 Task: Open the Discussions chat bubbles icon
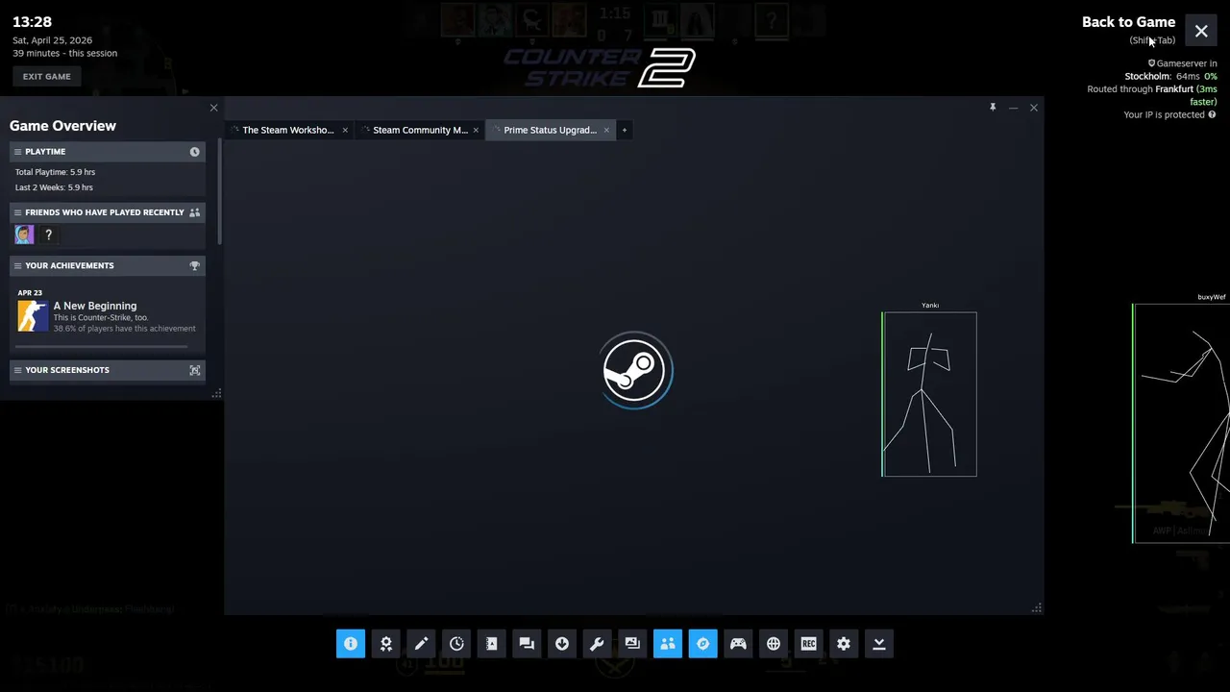click(527, 644)
